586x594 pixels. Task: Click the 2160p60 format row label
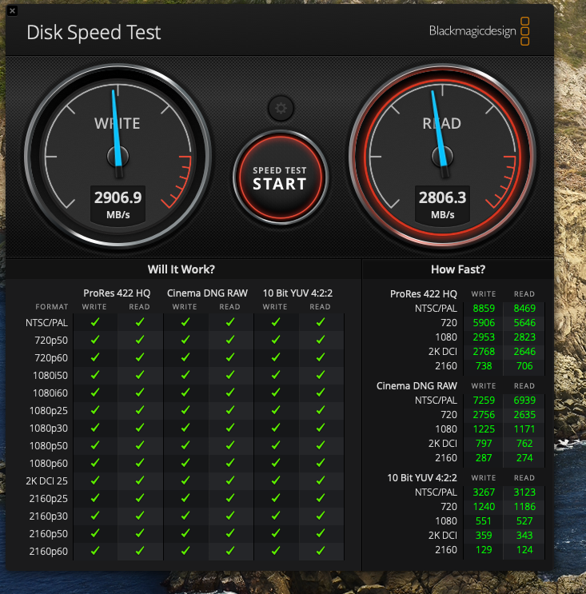(x=49, y=551)
